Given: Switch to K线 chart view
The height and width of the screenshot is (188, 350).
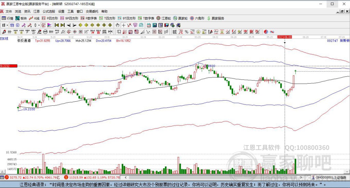Looking at the screenshot, I should coord(34,18).
